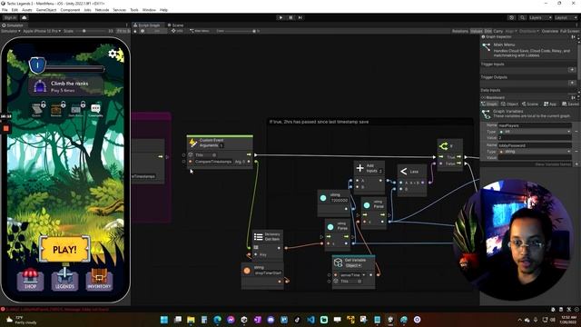Tap the blue rank shield badge
Screen dimensions: 581x327
coord(37,65)
